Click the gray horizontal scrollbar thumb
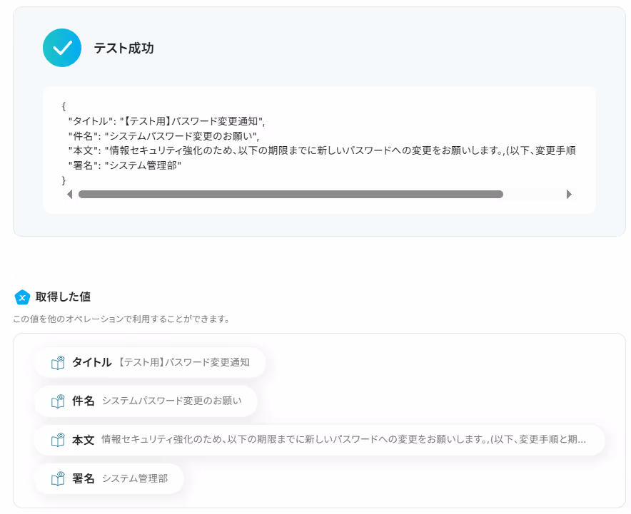The width and height of the screenshot is (631, 514). (291, 195)
